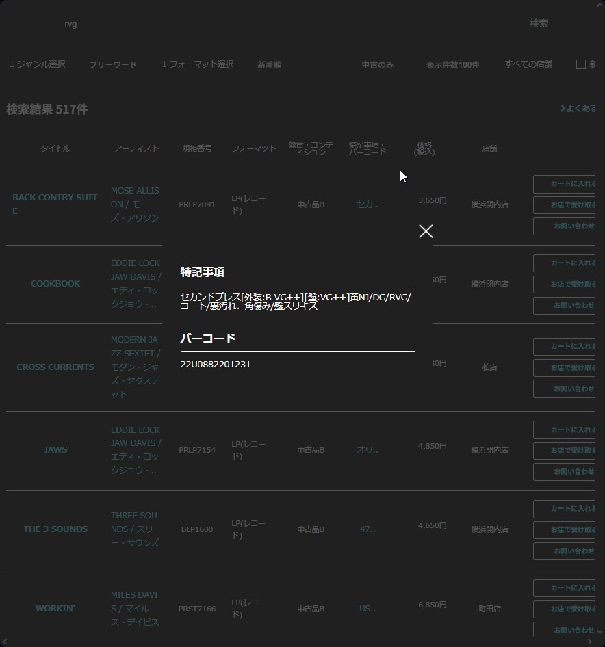Screen dimensions: 605x647
Task: Open the MOSE ALLISON artist link
Action: click(135, 204)
